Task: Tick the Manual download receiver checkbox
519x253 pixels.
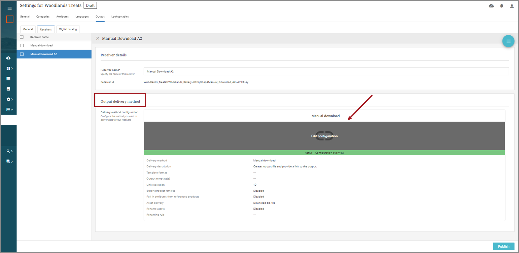Action: 22,45
